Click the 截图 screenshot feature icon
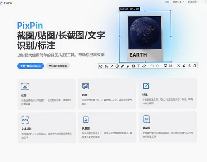The height and width of the screenshot is (162, 207). pyautogui.click(x=25, y=87)
